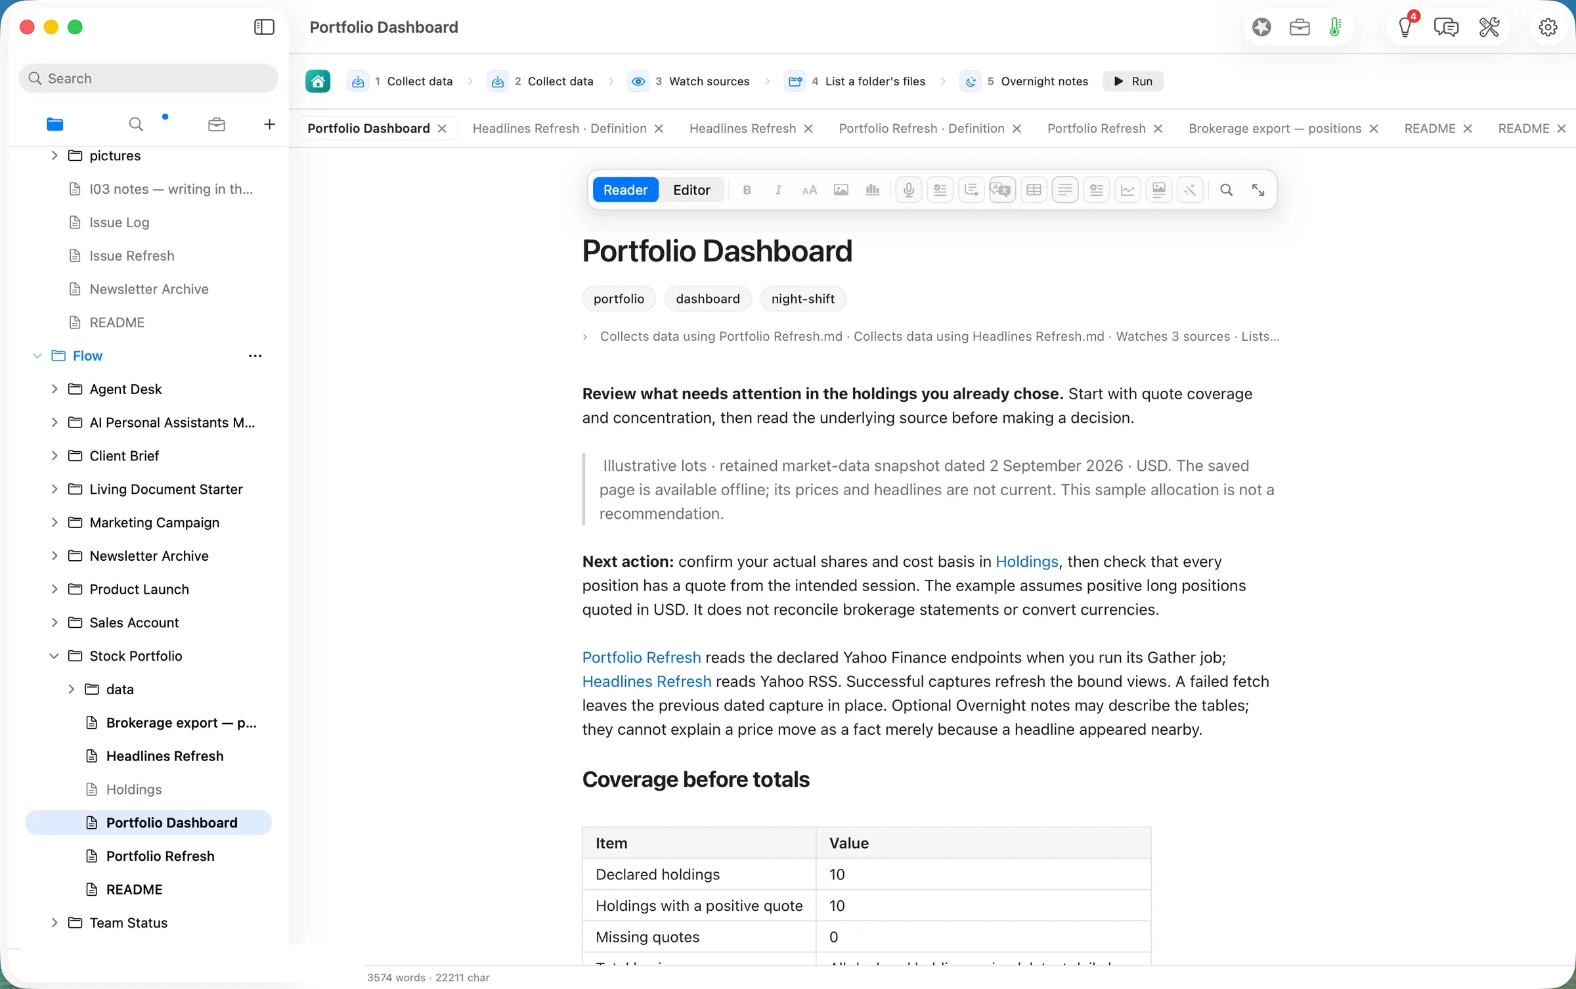Click the table insert icon
Viewport: 1576px width, 989px height.
point(1034,190)
